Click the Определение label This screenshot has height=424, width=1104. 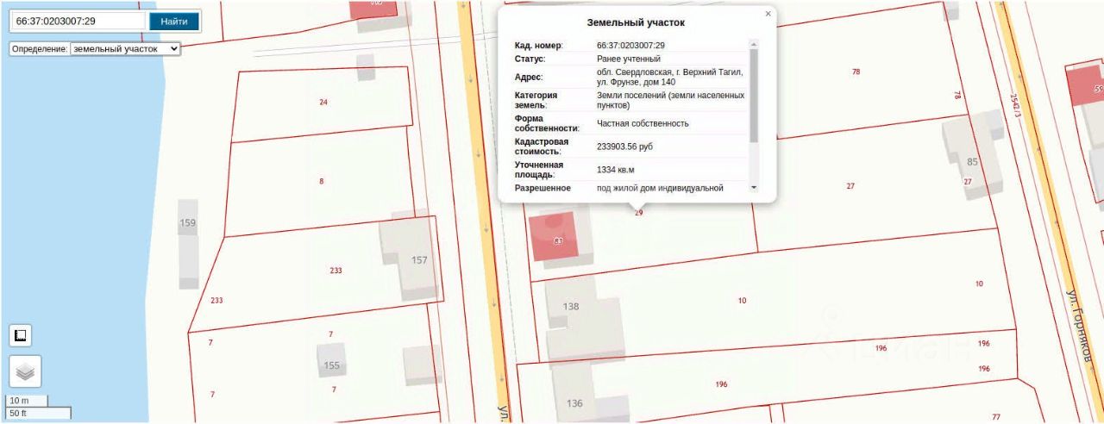click(x=40, y=49)
